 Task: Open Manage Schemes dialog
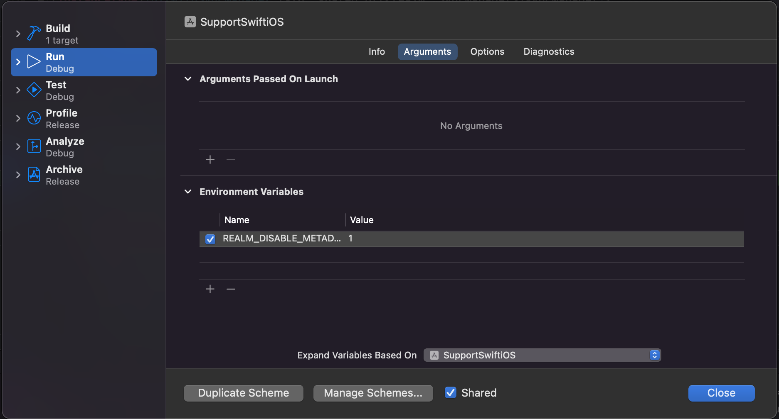pos(373,393)
